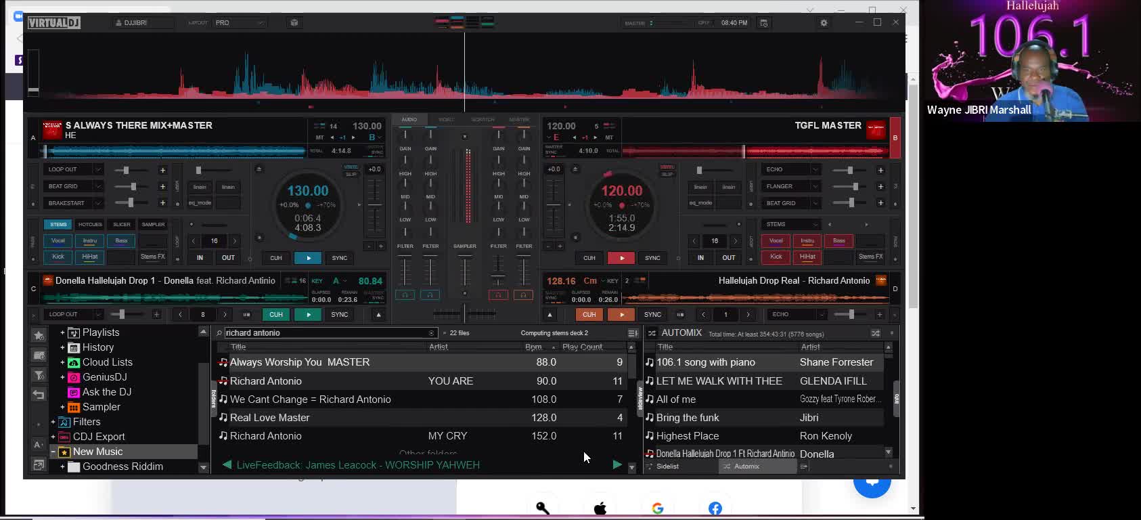Screen dimensions: 1141x520
Task: Click the virtual folder icon in browser sidebar
Action: tap(39, 355)
